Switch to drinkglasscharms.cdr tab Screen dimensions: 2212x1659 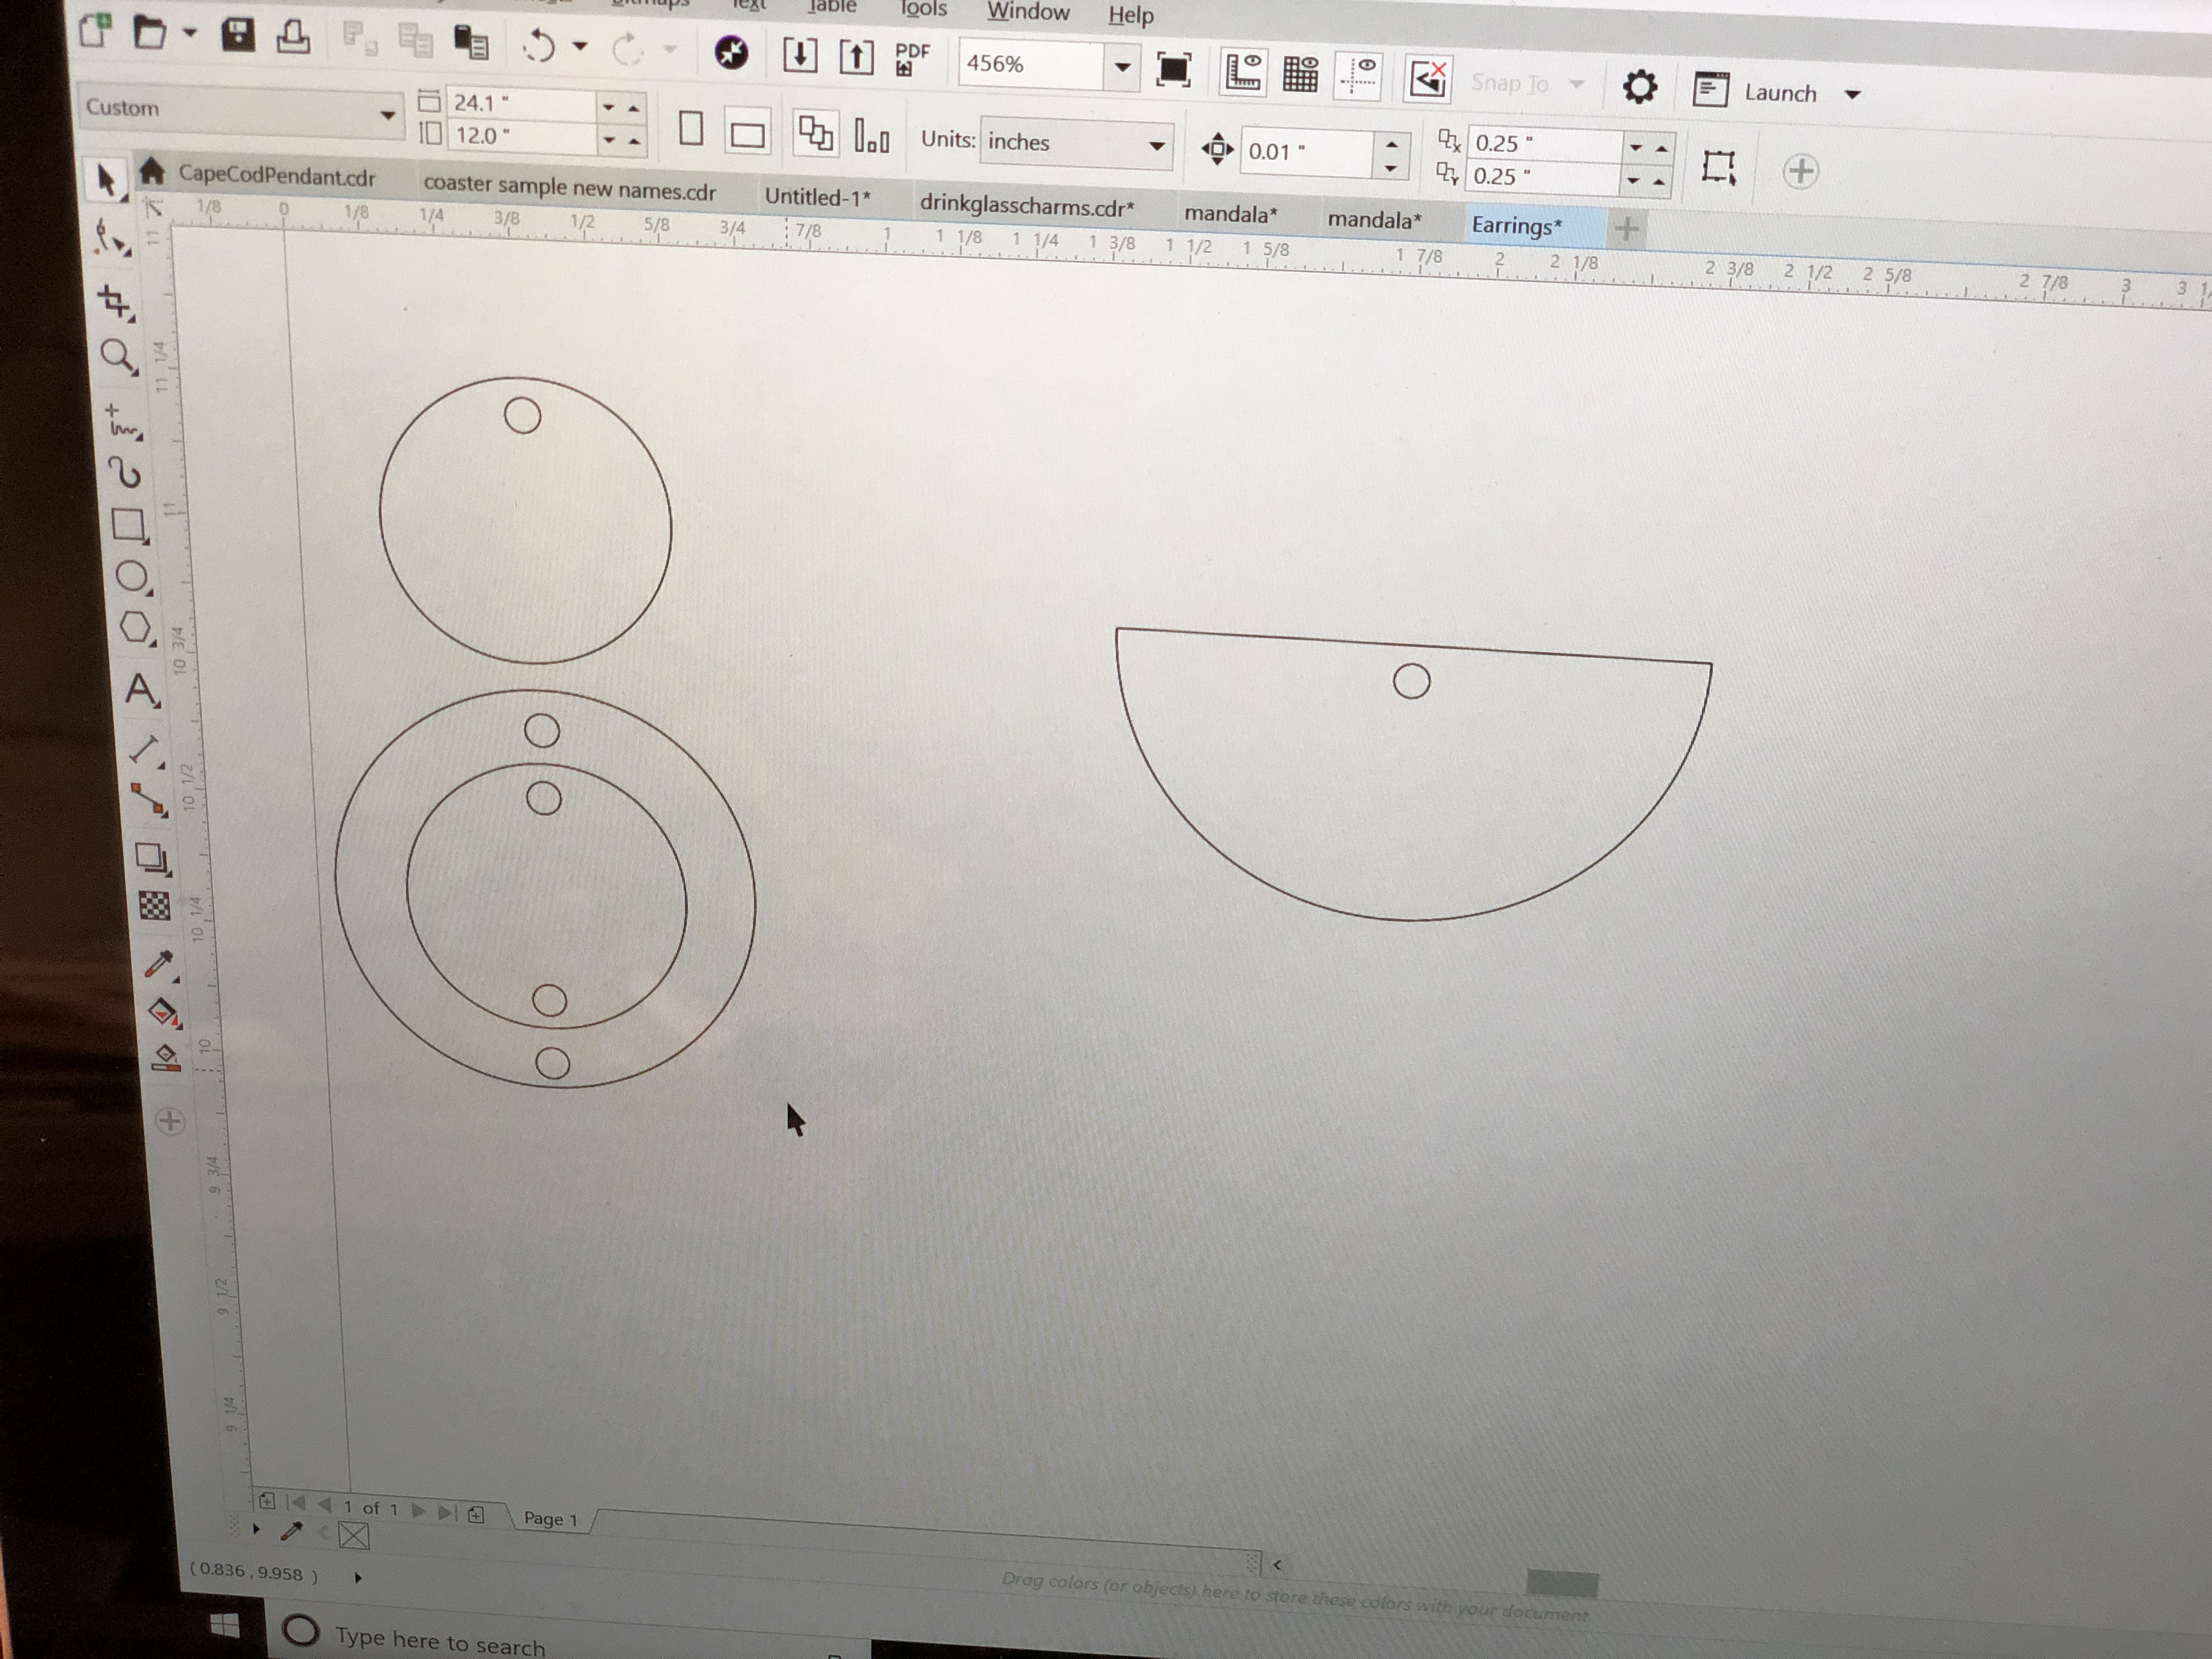click(x=1027, y=205)
